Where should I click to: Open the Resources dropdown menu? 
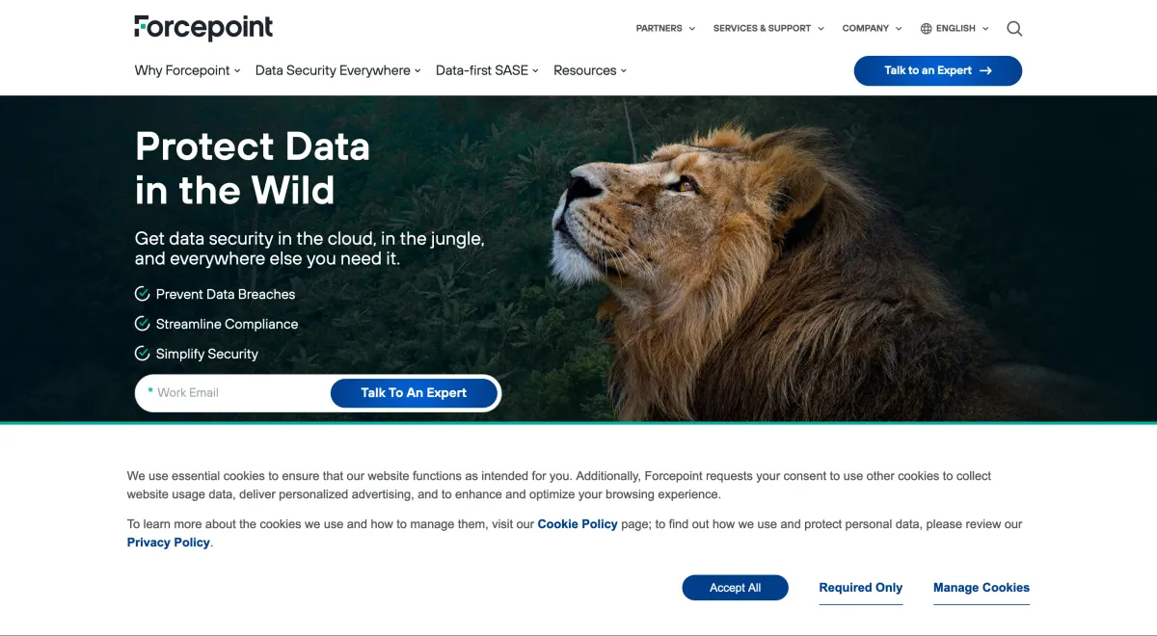pyautogui.click(x=590, y=70)
